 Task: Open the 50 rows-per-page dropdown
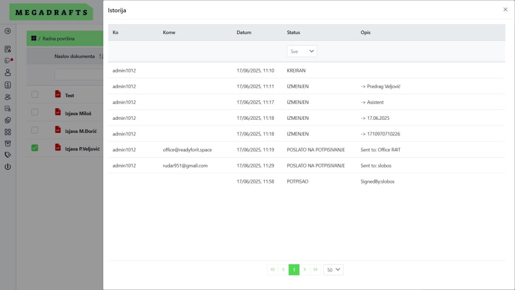[x=333, y=270]
